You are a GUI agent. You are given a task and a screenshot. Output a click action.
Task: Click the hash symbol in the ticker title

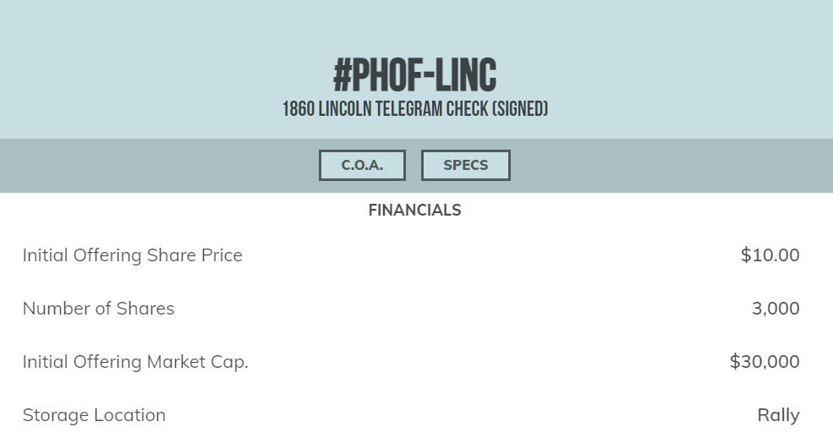(343, 75)
